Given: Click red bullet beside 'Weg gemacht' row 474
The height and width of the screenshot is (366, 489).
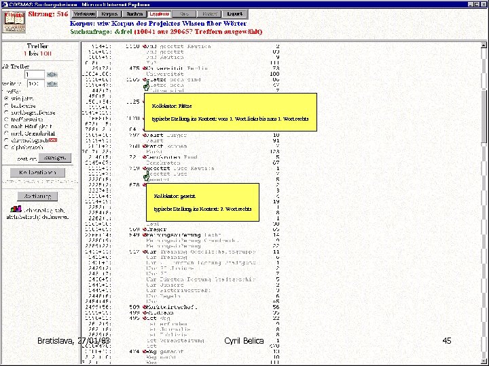Looking at the screenshot, I should coord(145,352).
